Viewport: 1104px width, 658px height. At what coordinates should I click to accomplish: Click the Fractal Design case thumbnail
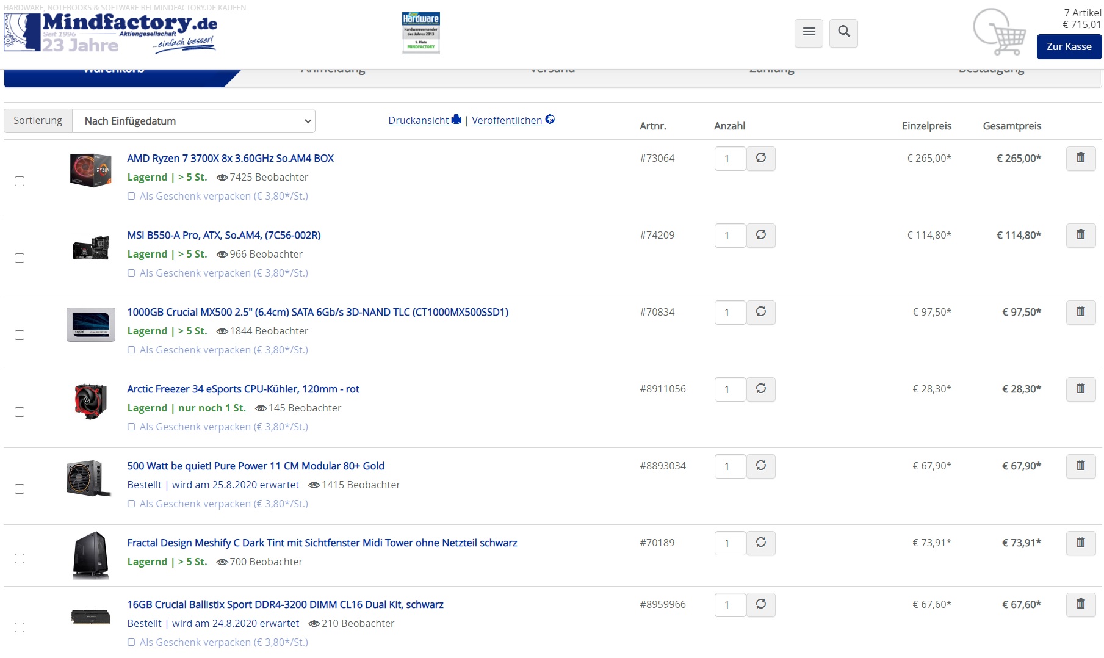click(x=91, y=555)
